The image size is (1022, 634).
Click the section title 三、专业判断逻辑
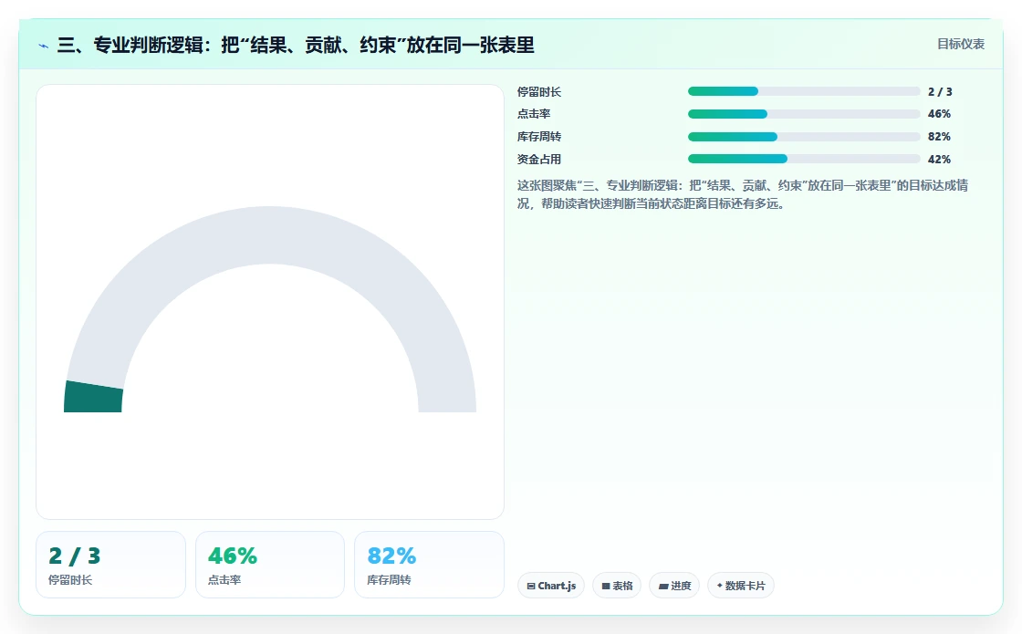point(296,45)
